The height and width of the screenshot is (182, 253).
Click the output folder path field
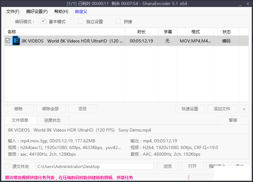(x=95, y=166)
